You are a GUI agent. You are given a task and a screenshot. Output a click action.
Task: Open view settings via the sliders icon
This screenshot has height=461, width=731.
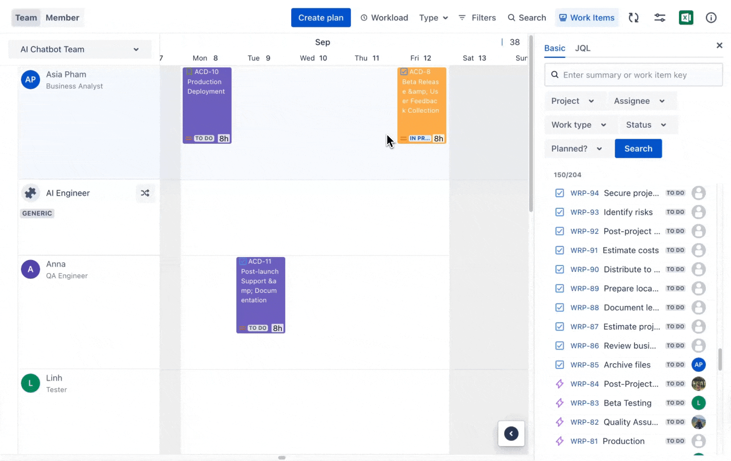[x=660, y=18]
